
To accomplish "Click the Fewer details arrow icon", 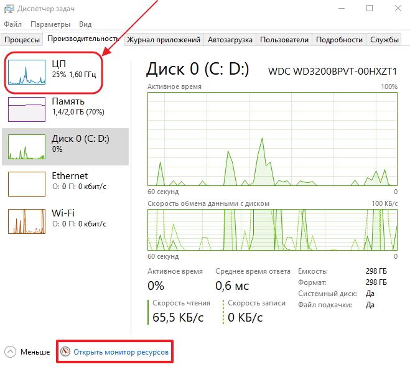I will point(11,352).
